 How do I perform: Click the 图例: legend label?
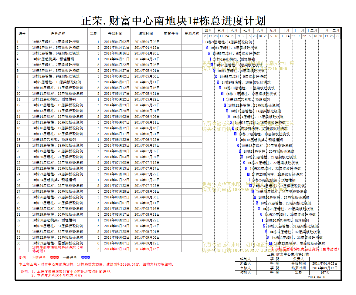23,258
